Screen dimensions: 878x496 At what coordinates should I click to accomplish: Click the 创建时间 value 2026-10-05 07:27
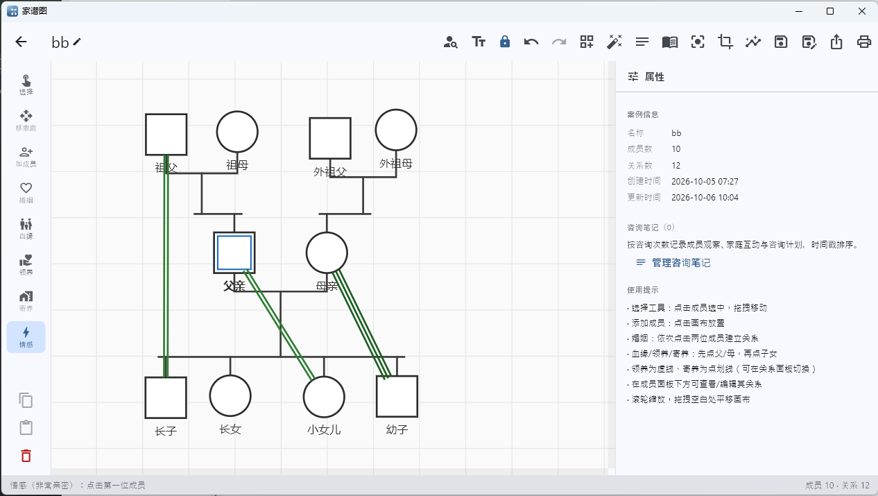[705, 182]
